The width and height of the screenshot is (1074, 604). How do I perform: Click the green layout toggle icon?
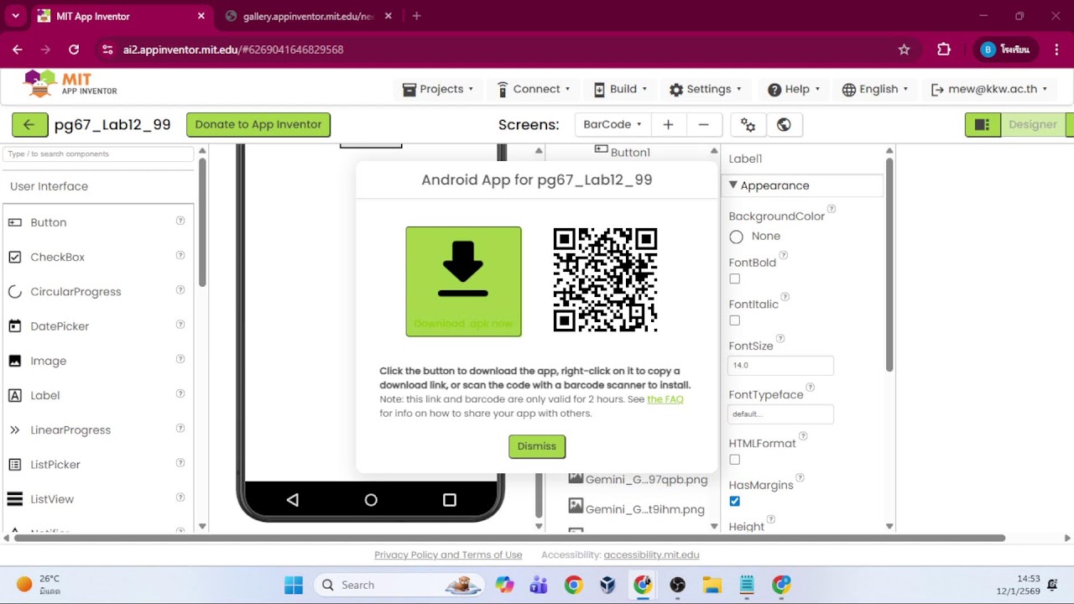983,125
